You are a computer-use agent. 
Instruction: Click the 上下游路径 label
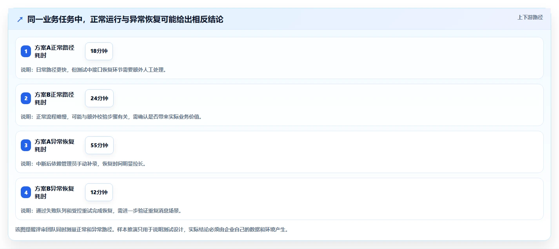[530, 17]
